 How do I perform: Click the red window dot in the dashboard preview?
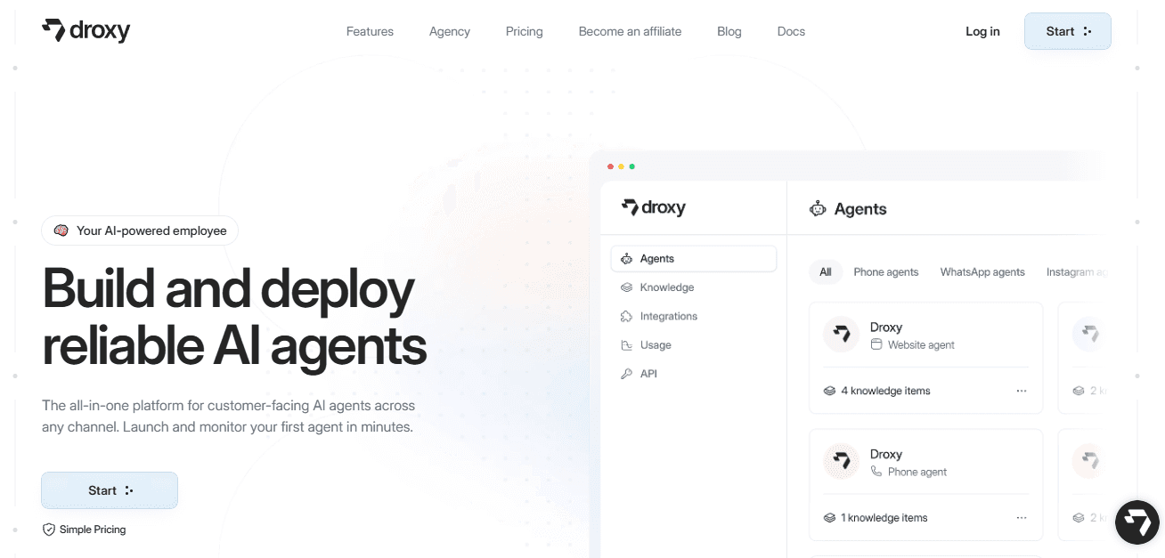pos(610,166)
